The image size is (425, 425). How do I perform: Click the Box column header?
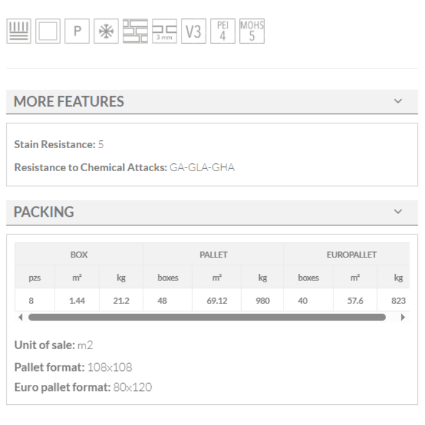(x=79, y=254)
